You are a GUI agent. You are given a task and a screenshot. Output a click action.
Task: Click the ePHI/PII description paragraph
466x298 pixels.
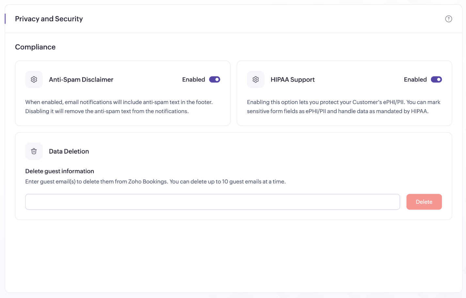click(x=344, y=107)
